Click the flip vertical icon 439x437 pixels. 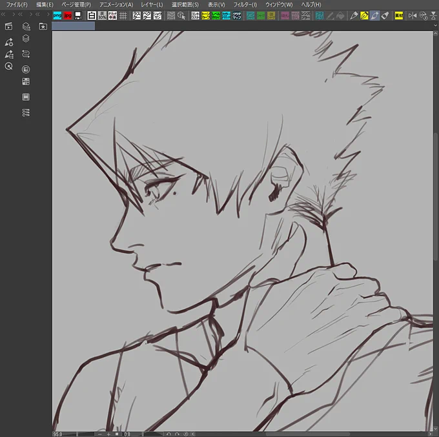(x=433, y=15)
